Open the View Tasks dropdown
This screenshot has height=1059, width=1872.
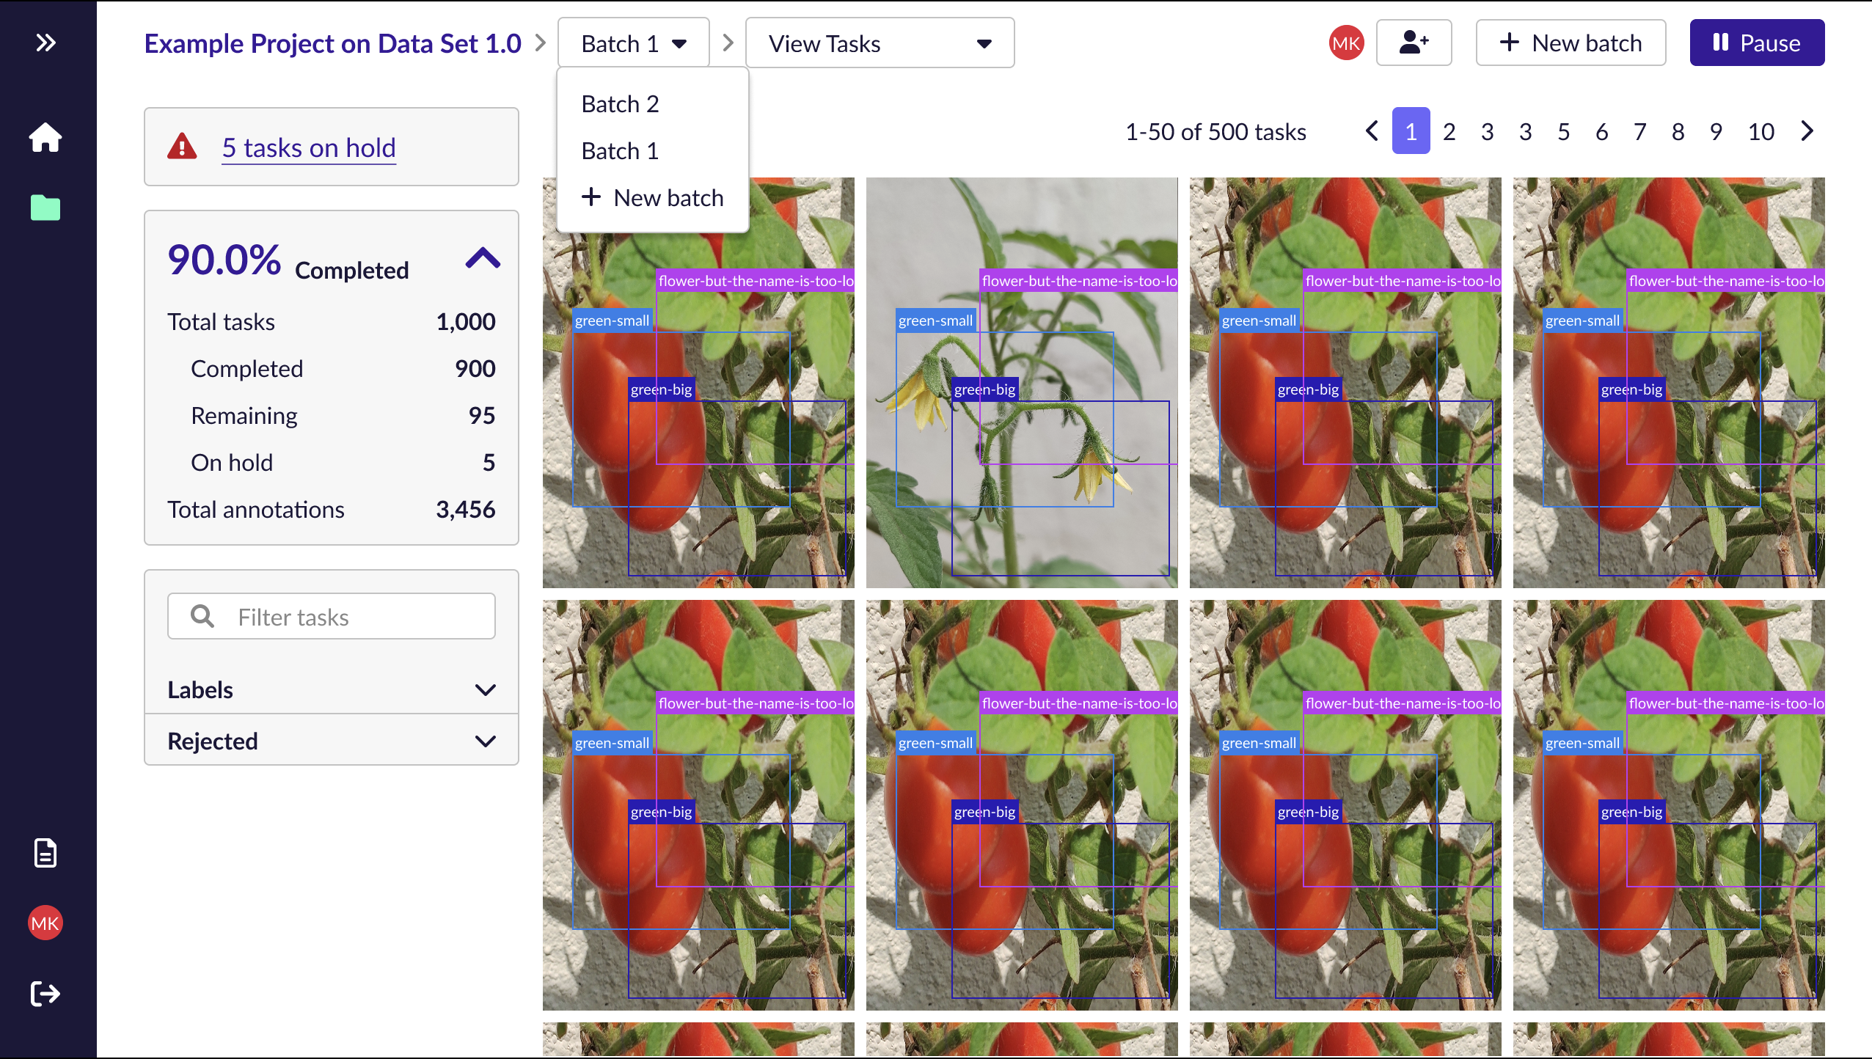(x=880, y=43)
